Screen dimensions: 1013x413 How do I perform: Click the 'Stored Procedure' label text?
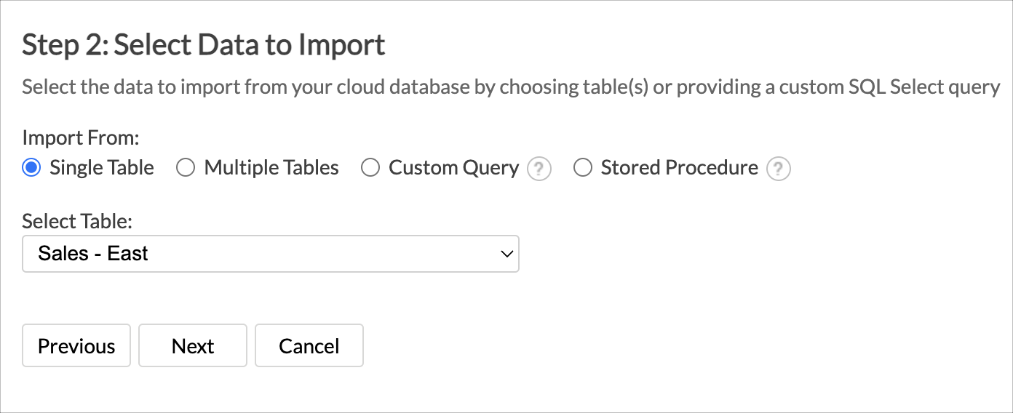click(x=679, y=168)
